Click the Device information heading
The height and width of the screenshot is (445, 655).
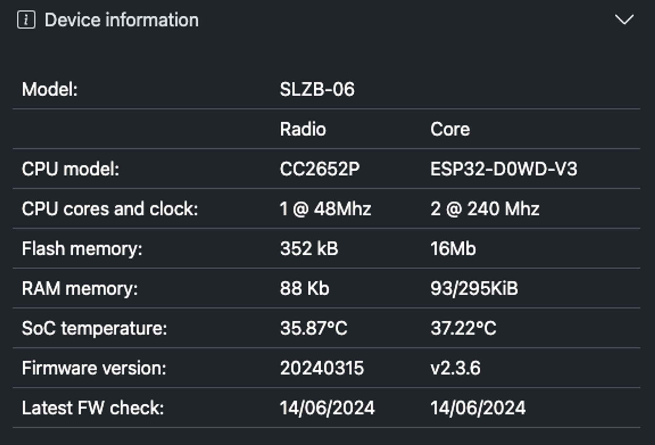tap(122, 20)
